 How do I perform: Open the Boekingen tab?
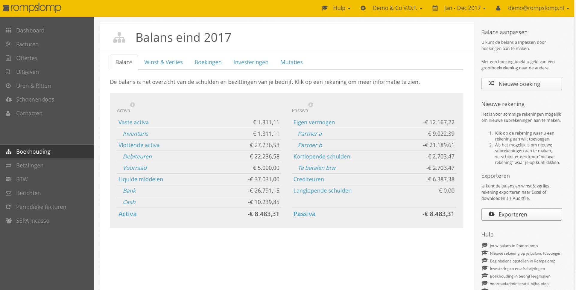pos(208,62)
